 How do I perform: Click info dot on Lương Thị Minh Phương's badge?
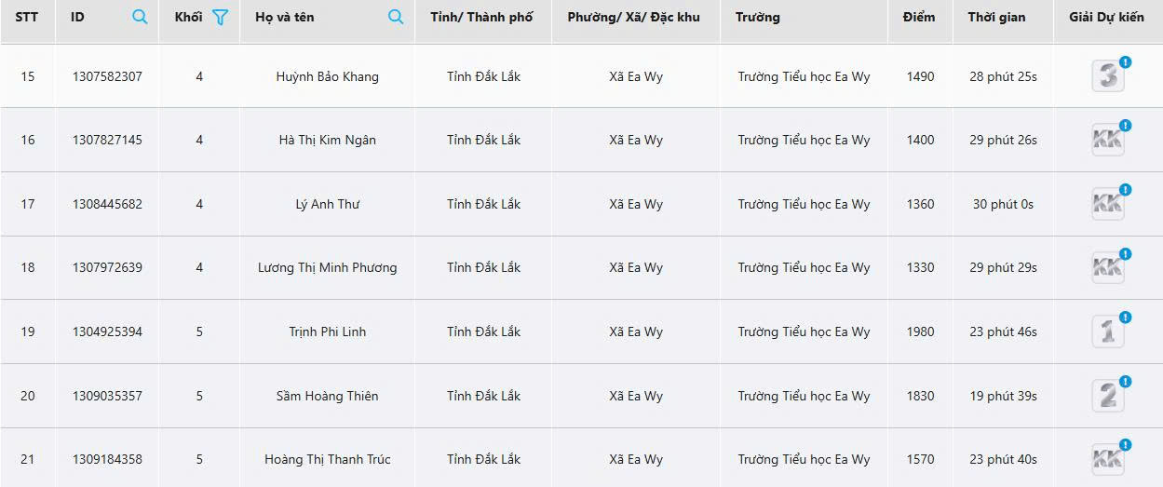point(1125,254)
